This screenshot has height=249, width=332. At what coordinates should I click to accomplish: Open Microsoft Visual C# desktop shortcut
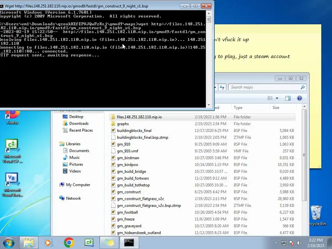[x=12, y=151]
